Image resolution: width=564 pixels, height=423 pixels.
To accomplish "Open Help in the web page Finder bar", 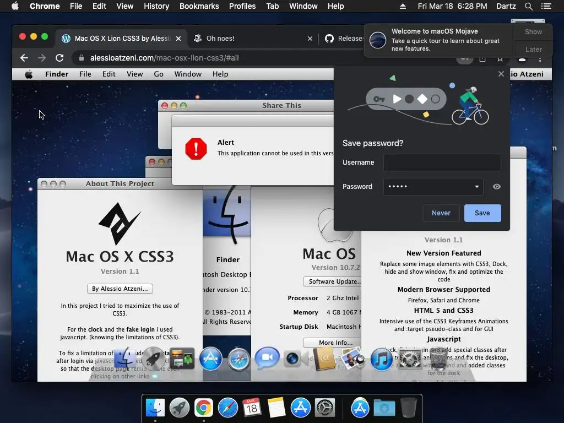I will click(x=220, y=74).
